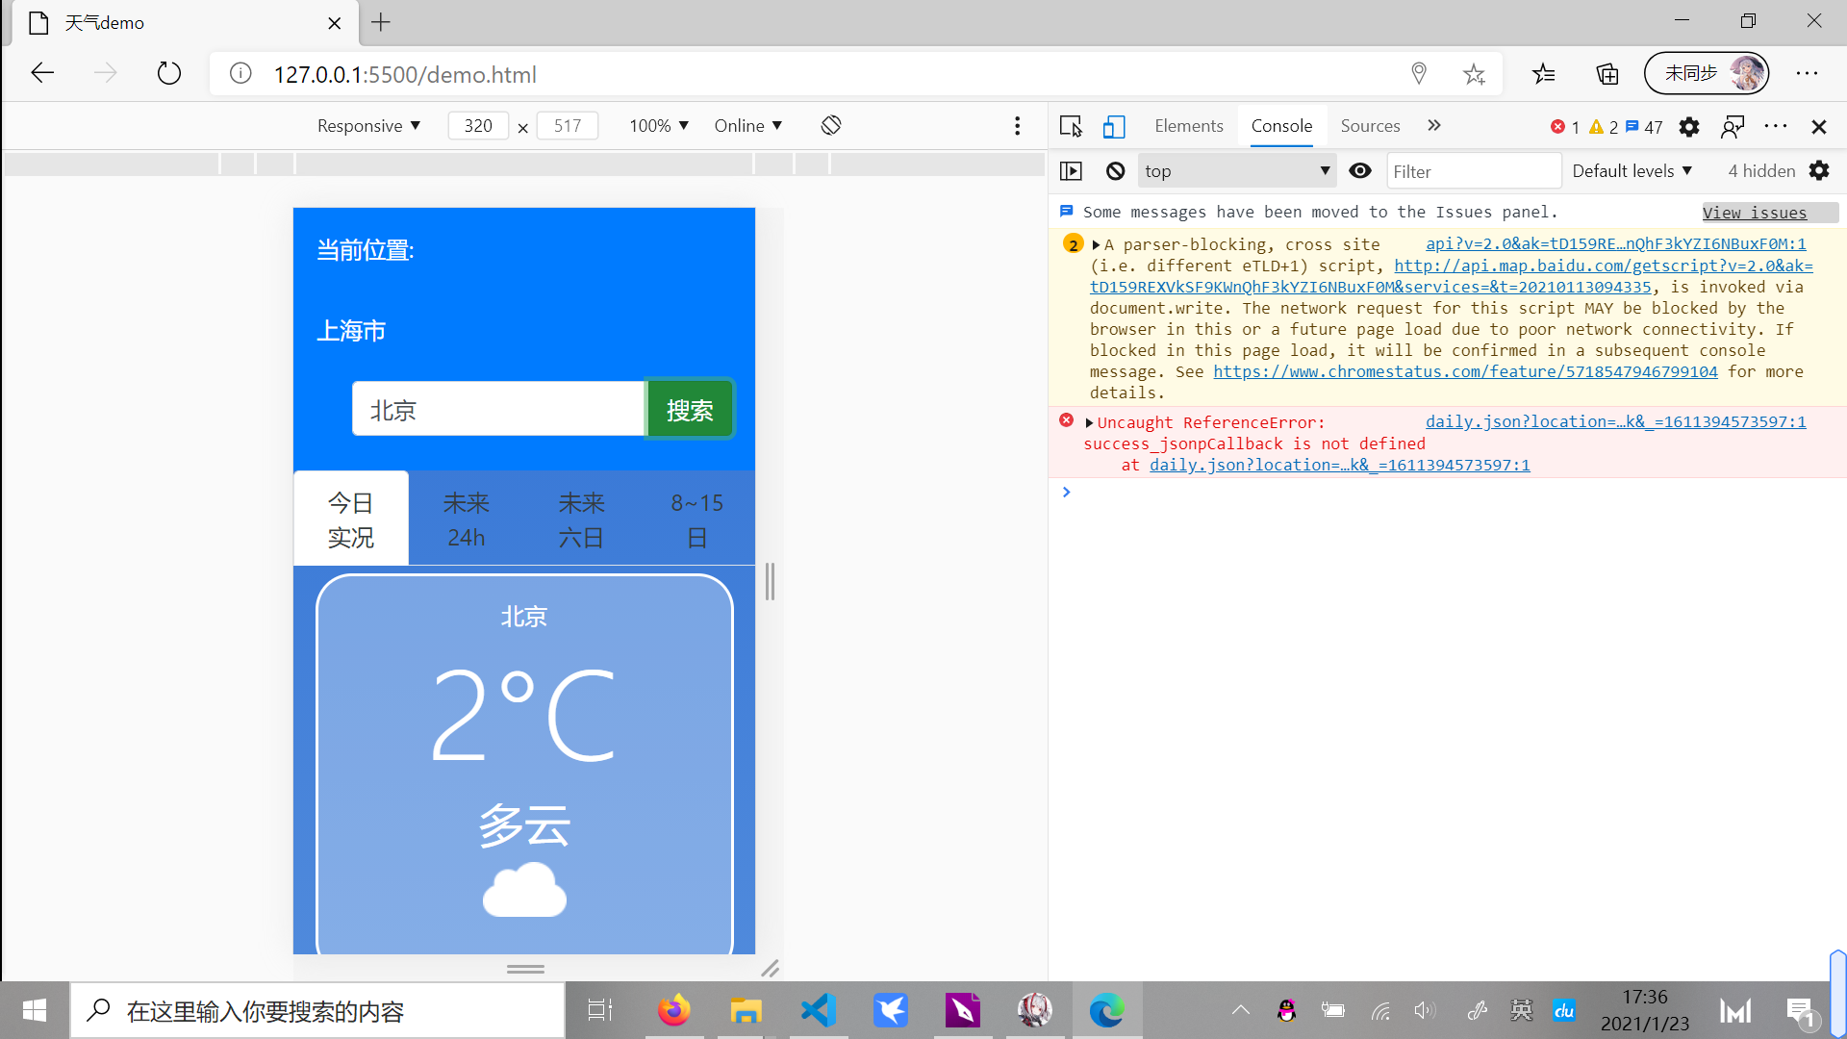Screen dimensions: 1847x1039
Task: Open a new browser tab
Action: click(x=381, y=22)
